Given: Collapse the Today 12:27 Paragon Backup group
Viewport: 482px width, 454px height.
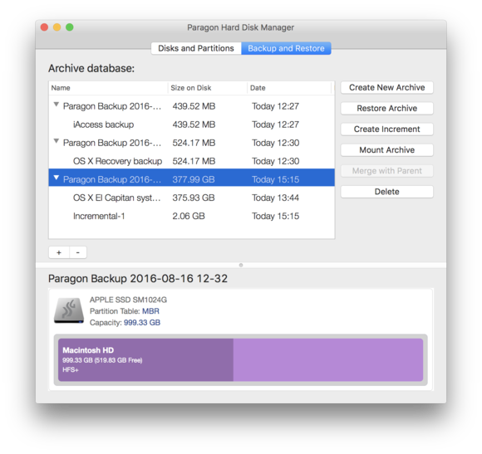Looking at the screenshot, I should 57,105.
